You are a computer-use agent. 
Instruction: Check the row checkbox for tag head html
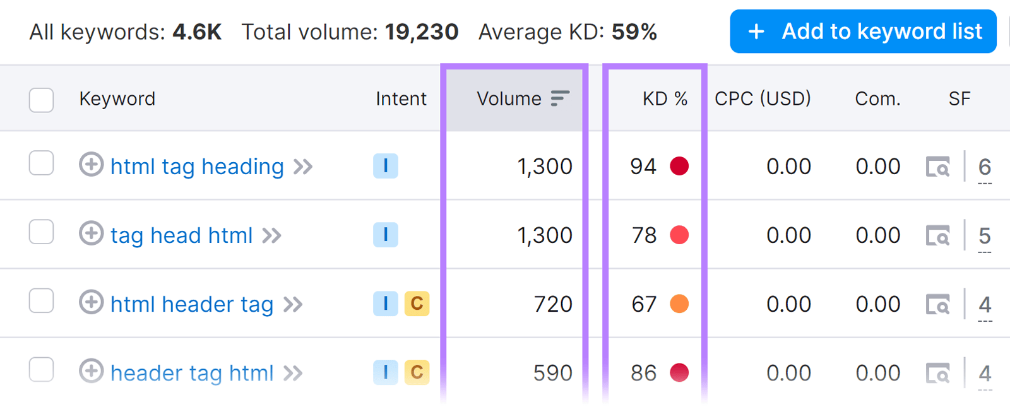click(40, 232)
